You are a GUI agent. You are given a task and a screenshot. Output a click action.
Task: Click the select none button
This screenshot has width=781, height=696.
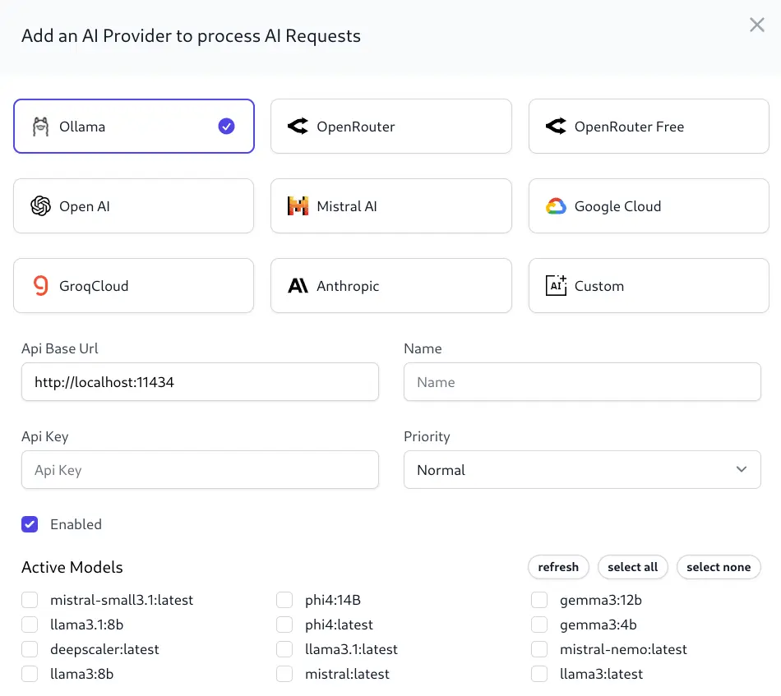pos(719,567)
